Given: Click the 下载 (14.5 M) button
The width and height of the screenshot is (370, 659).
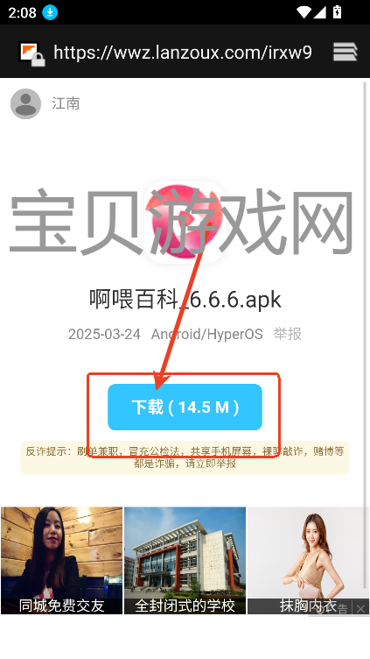Looking at the screenshot, I should (185, 407).
